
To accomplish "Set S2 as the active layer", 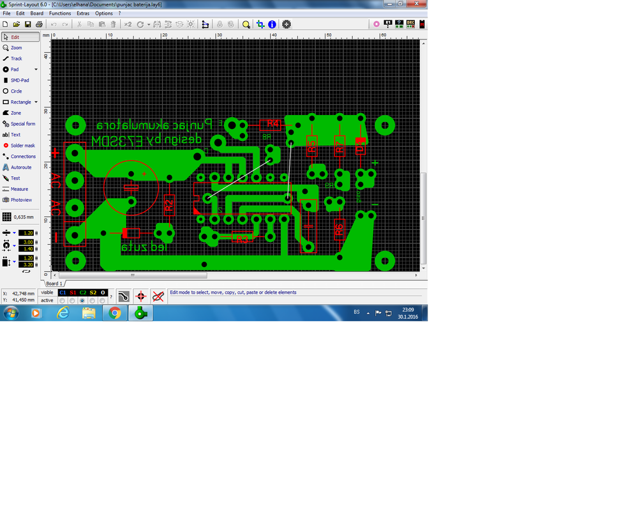I will (93, 301).
